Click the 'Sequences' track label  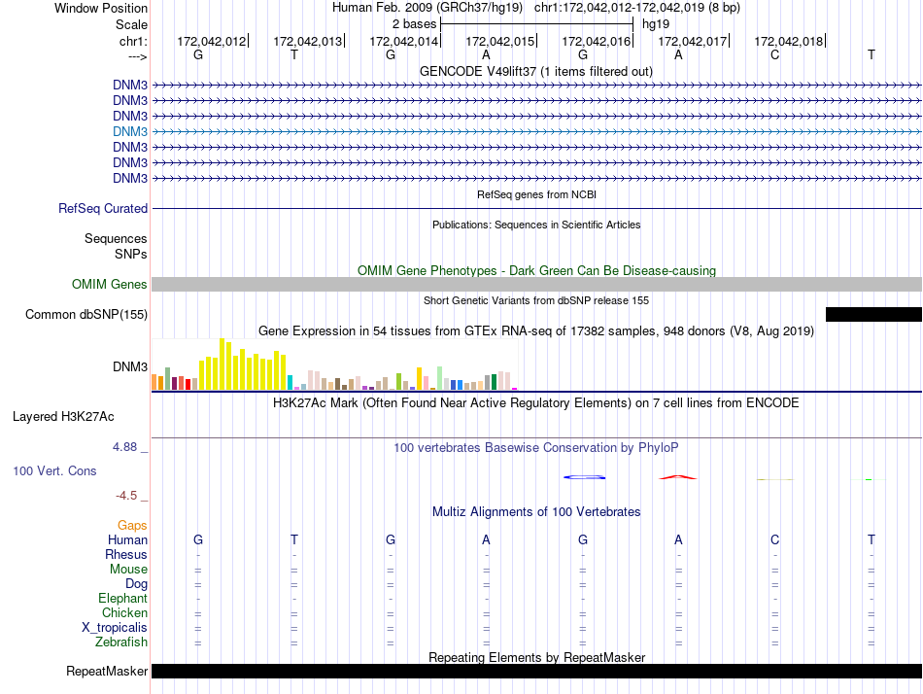(x=116, y=238)
